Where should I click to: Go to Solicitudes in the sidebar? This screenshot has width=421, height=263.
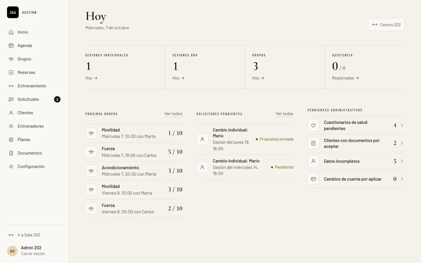tap(34, 99)
